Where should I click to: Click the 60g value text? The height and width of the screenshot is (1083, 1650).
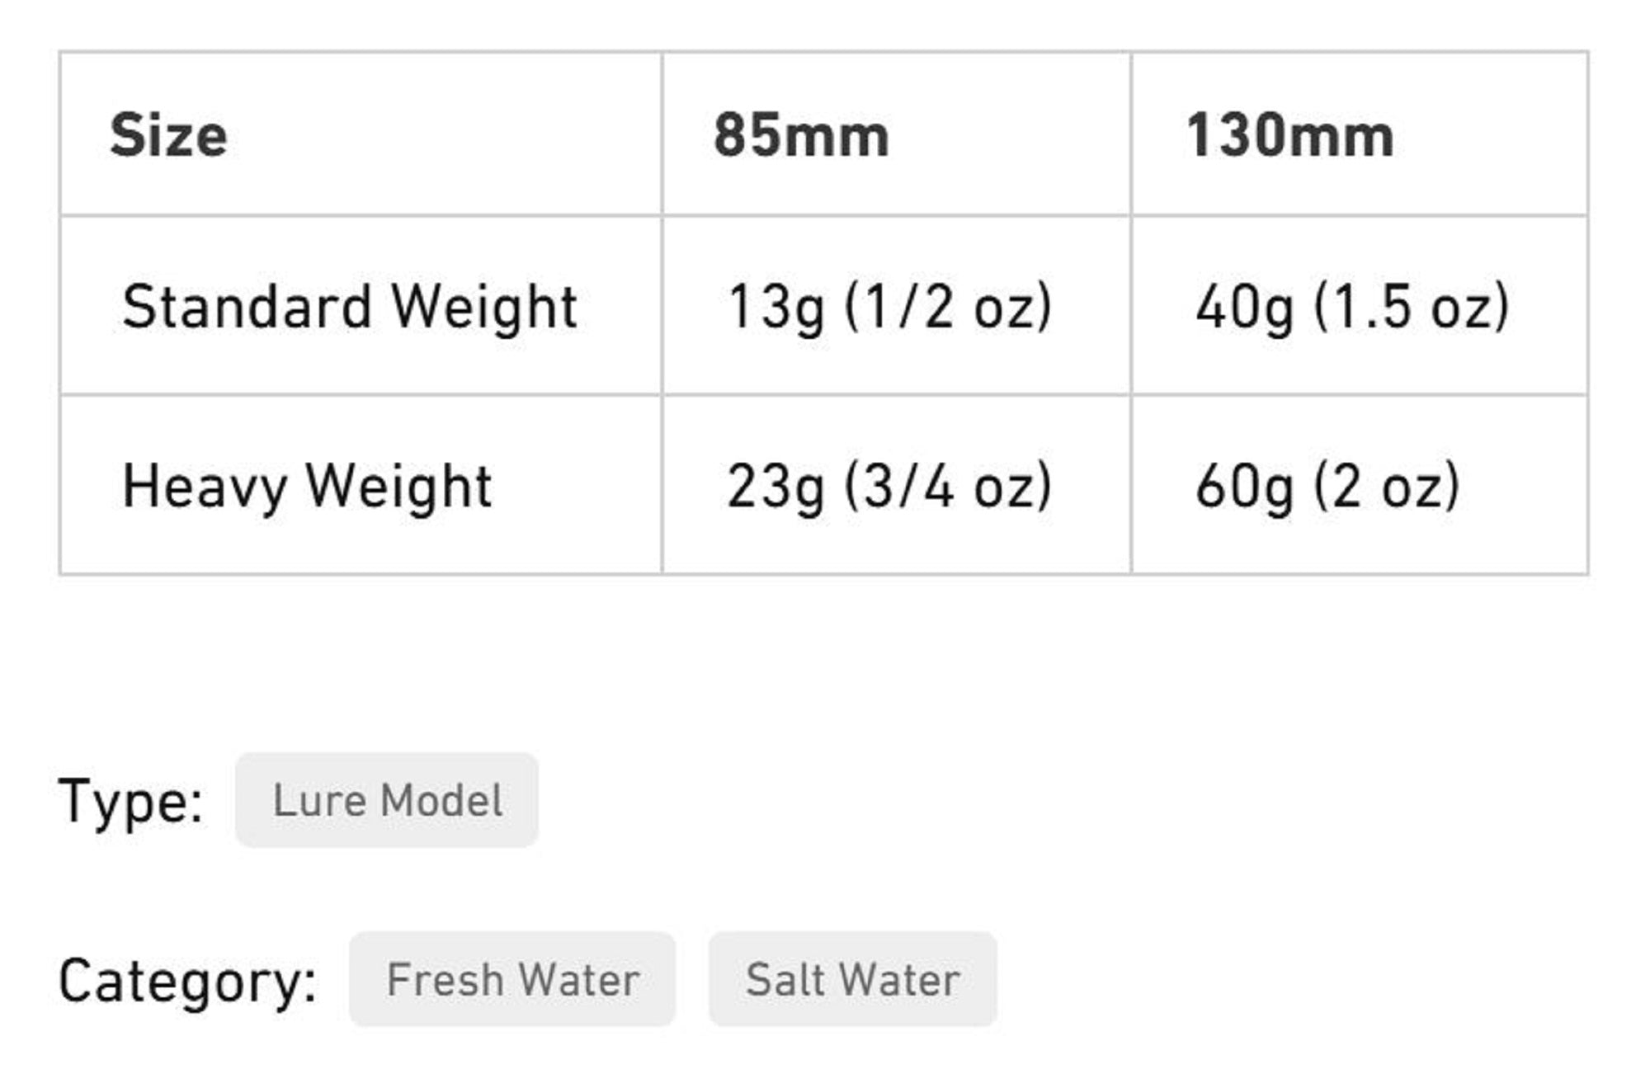[1244, 487]
